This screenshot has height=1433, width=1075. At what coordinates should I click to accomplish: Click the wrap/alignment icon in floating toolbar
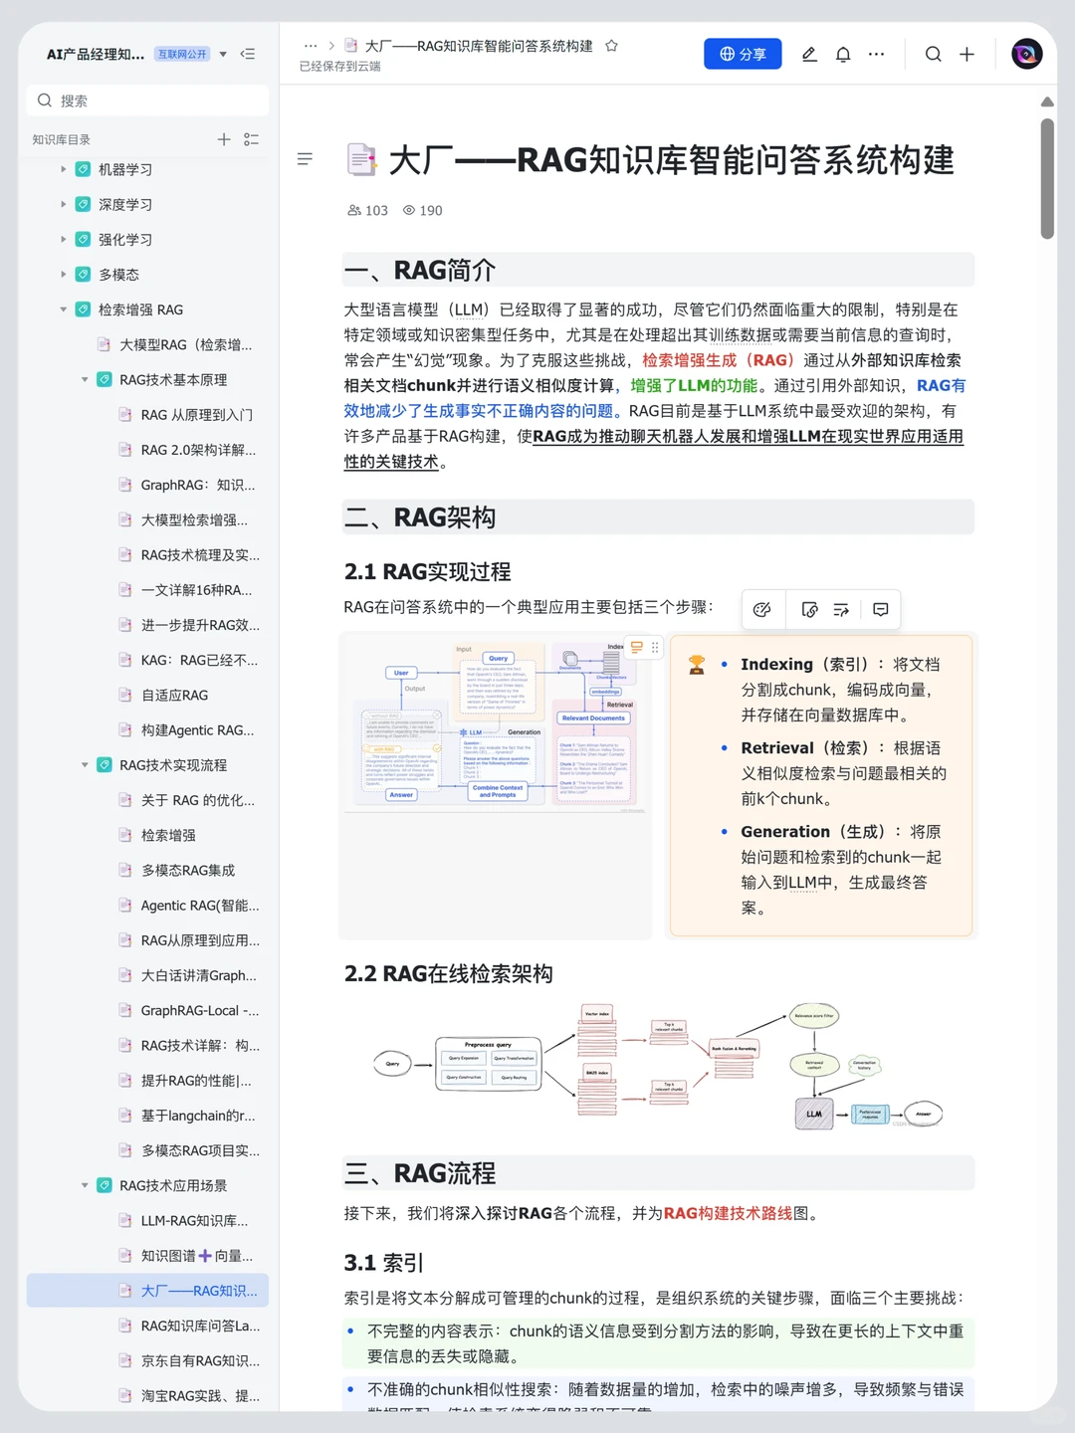(x=841, y=609)
